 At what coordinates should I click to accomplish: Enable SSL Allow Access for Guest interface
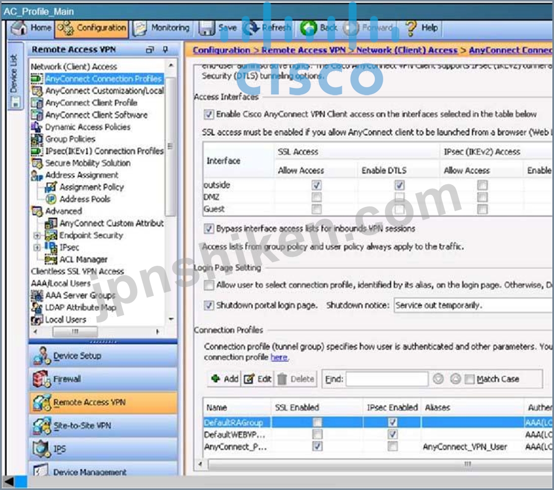(x=316, y=209)
